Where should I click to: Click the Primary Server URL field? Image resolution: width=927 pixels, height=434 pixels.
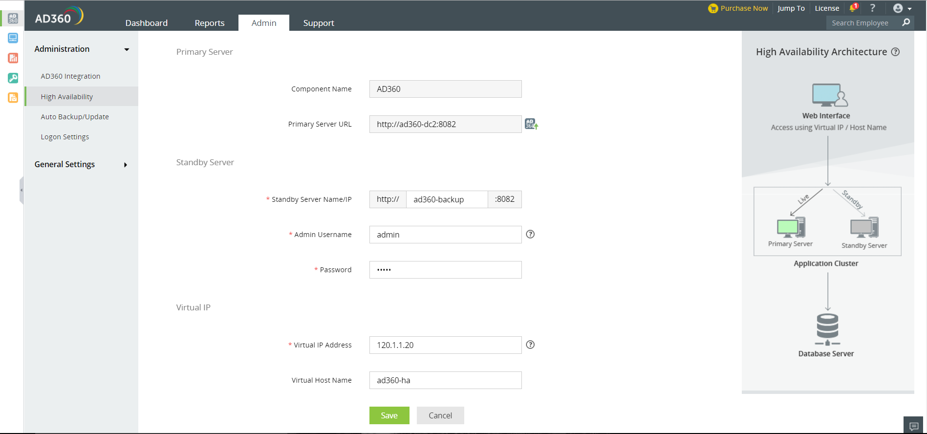pyautogui.click(x=446, y=124)
